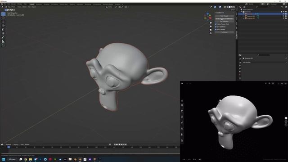Open the Windows Start menu
The height and width of the screenshot is (162, 288).
[4, 159]
